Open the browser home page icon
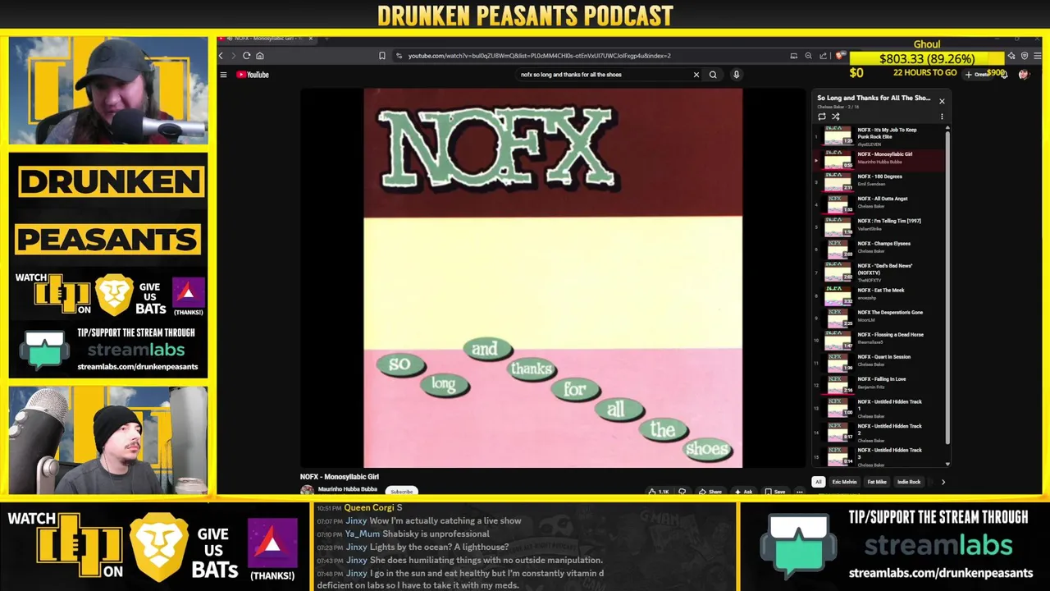This screenshot has height=591, width=1050. (260, 56)
